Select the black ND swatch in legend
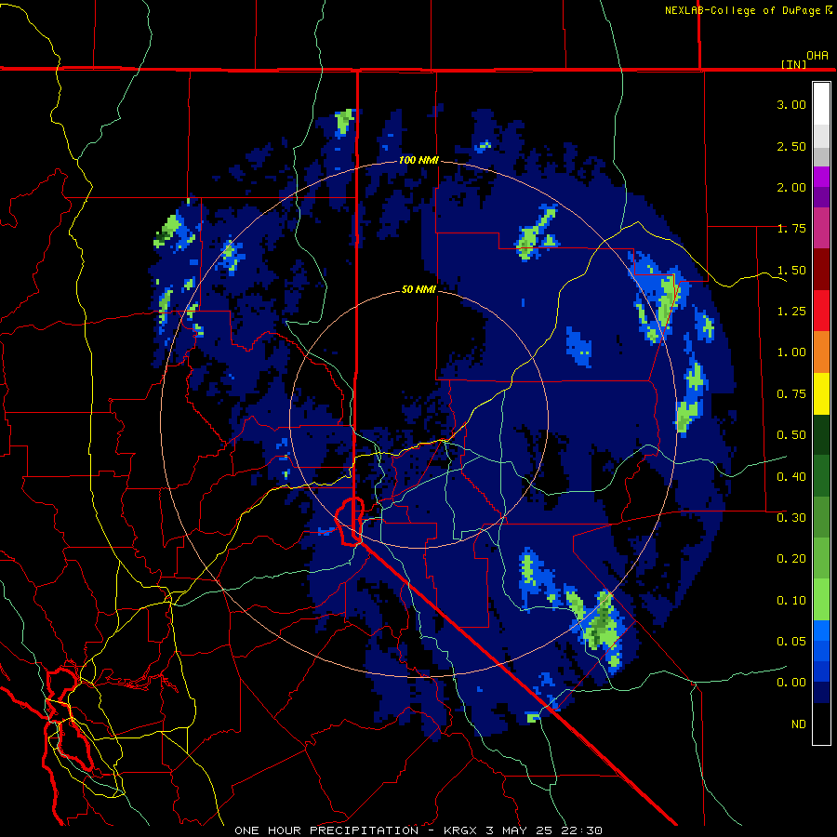The width and height of the screenshot is (837, 837). (821, 724)
